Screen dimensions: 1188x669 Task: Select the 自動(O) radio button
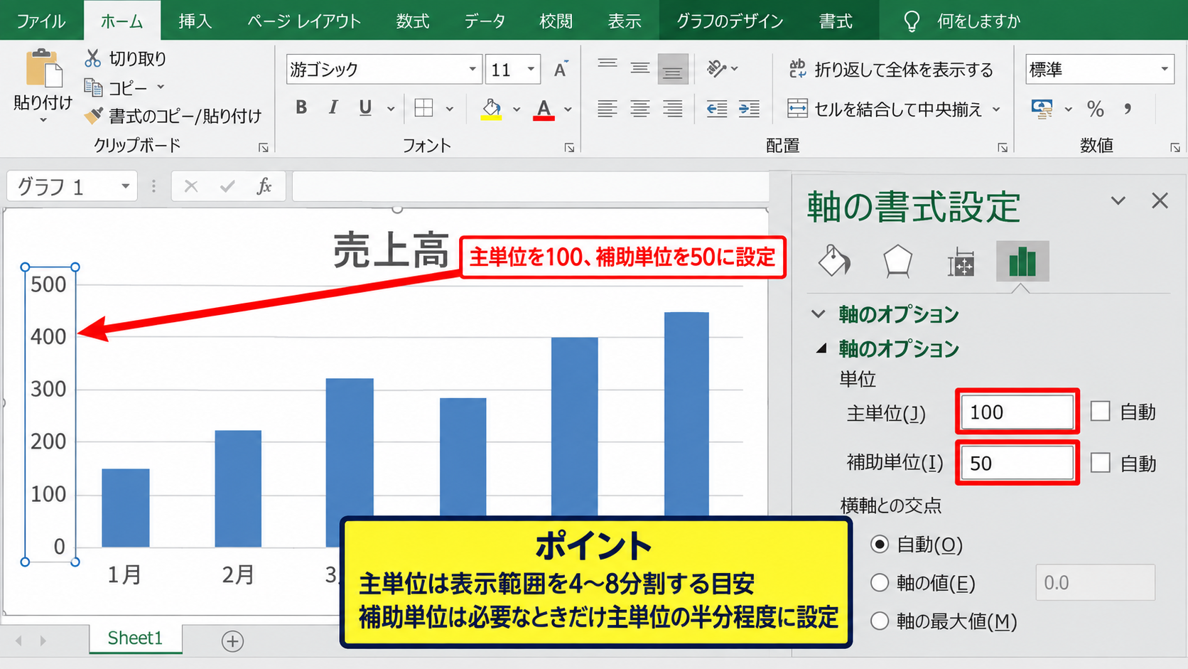tap(880, 545)
